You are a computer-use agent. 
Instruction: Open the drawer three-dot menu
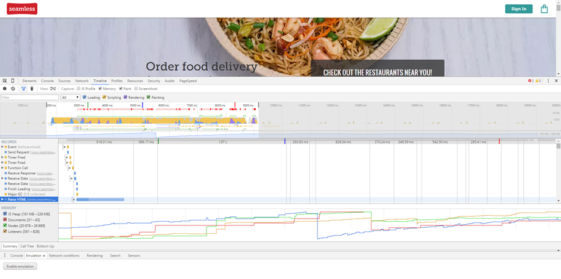[x=5, y=256]
